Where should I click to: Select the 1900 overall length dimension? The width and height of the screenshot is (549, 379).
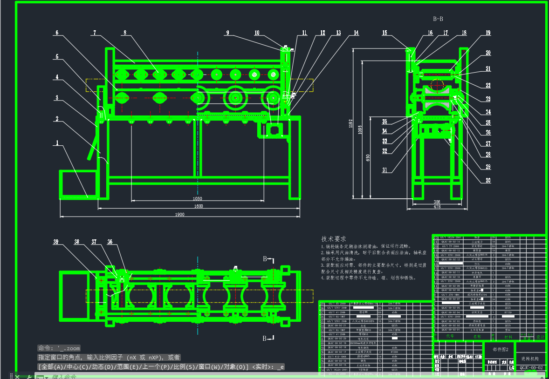click(179, 215)
